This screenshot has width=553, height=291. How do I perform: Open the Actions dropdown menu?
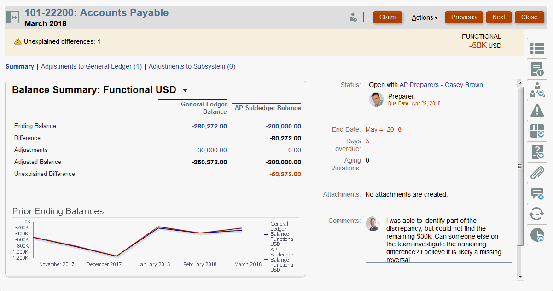tap(425, 17)
